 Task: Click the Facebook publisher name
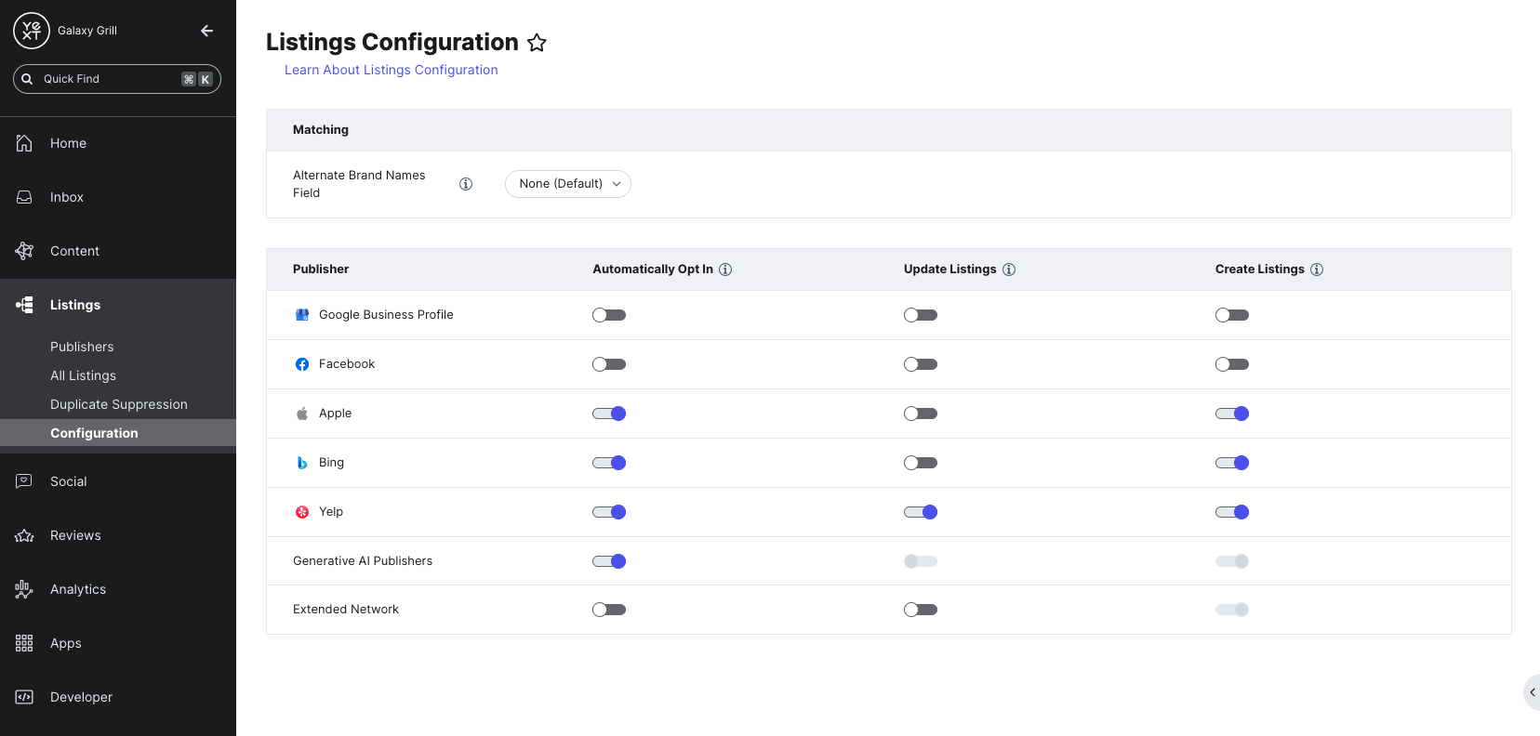[x=347, y=364]
